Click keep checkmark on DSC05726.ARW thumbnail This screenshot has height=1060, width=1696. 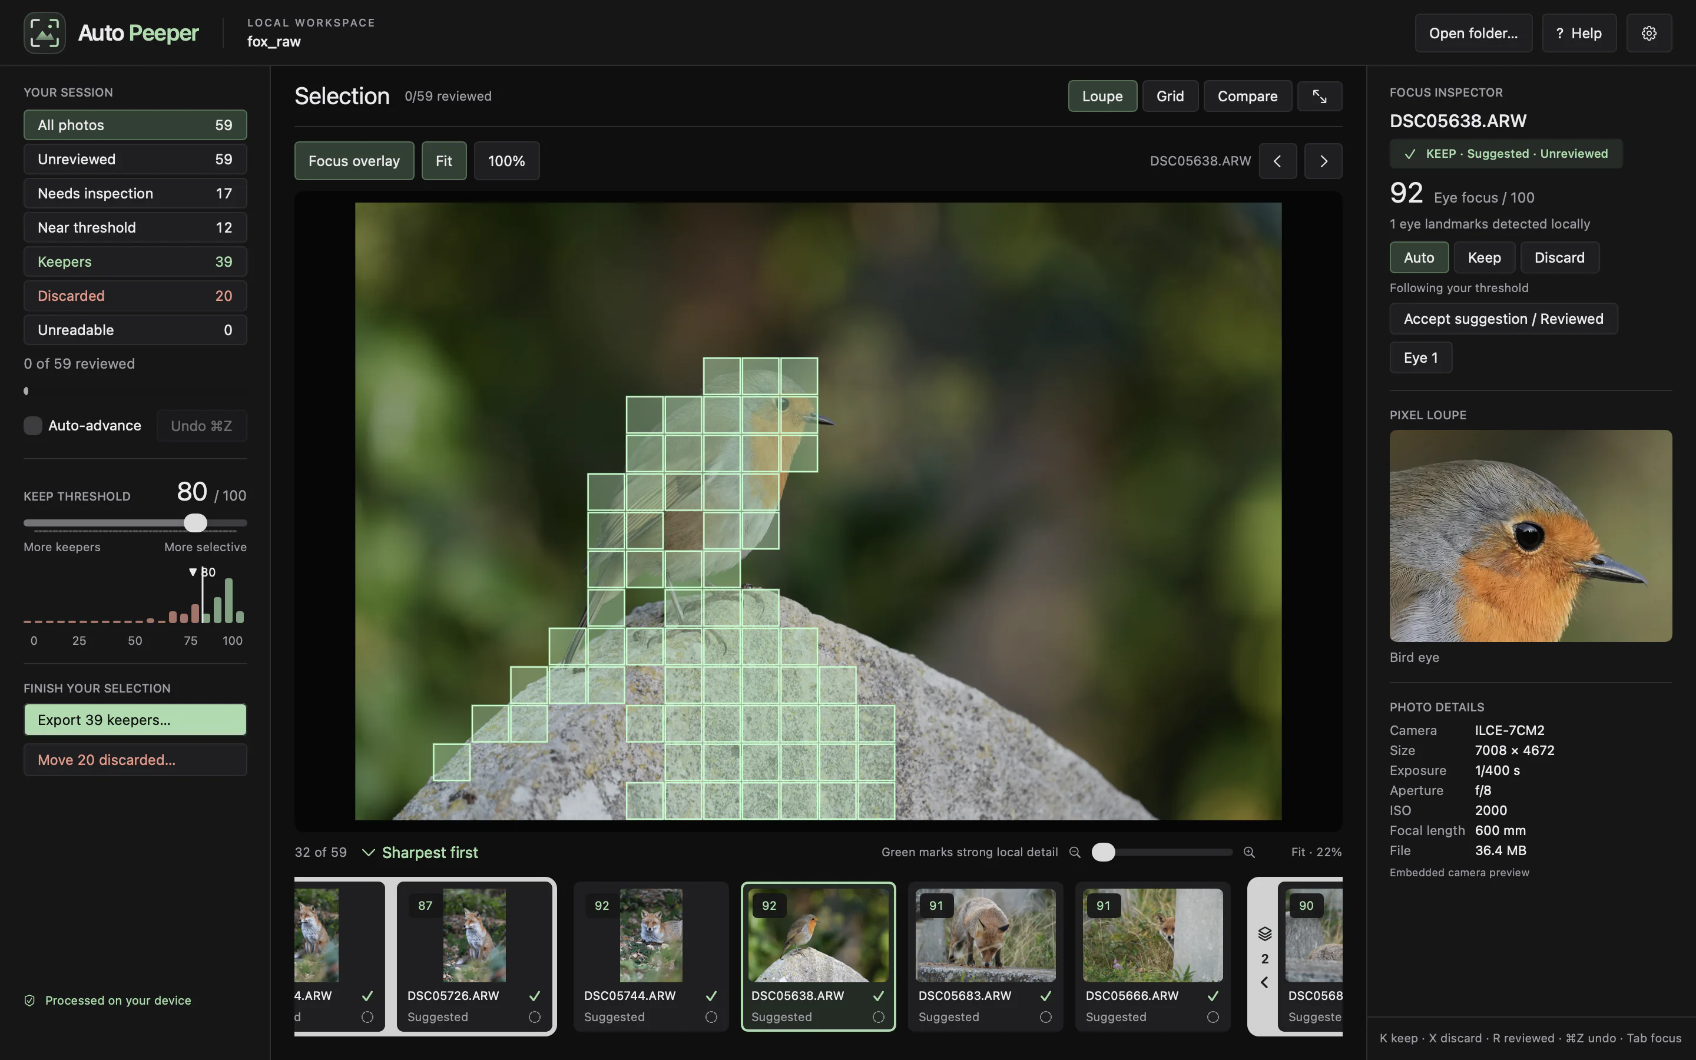(x=534, y=995)
